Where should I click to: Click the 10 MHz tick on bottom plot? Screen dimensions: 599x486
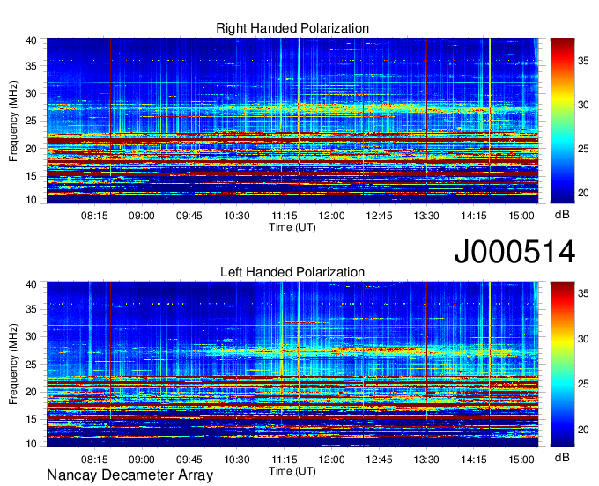tap(32, 444)
